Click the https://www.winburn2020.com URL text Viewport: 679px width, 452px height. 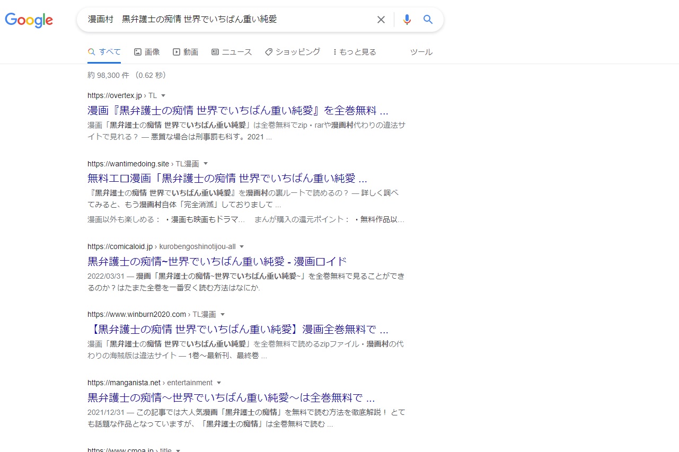137,315
